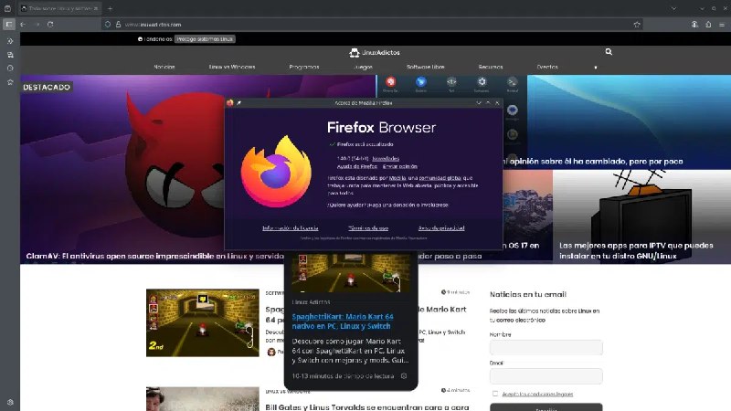
Task: Open a new tab with the plus button
Action: pyautogui.click(x=110, y=8)
